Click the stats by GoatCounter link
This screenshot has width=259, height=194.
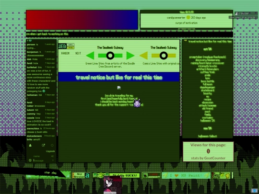208,158
